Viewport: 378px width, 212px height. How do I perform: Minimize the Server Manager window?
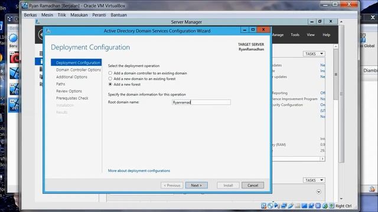[312, 22]
